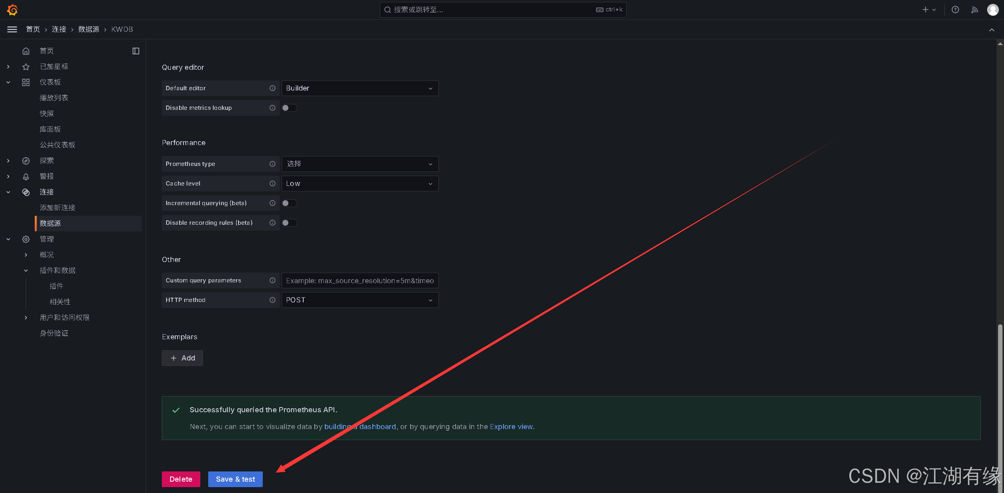Image resolution: width=1004 pixels, height=493 pixels.
Task: Focus the top search box
Action: pos(503,10)
